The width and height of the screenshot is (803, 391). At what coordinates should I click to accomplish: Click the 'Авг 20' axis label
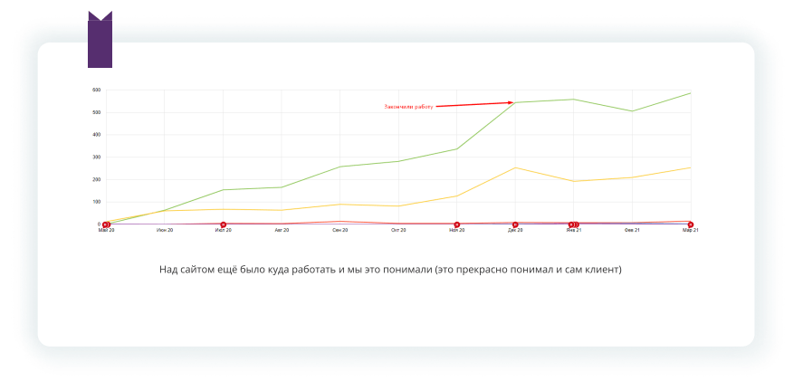click(282, 231)
